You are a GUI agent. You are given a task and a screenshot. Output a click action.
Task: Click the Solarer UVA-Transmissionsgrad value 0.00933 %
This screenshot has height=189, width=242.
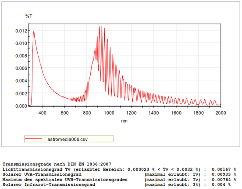tap(224, 175)
